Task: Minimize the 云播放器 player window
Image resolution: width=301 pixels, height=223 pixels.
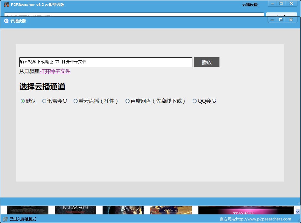Action: coord(273,20)
